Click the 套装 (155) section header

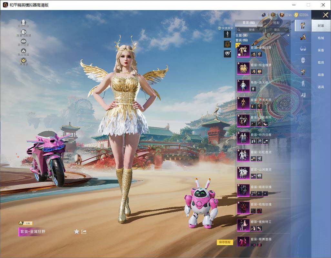click(x=242, y=40)
